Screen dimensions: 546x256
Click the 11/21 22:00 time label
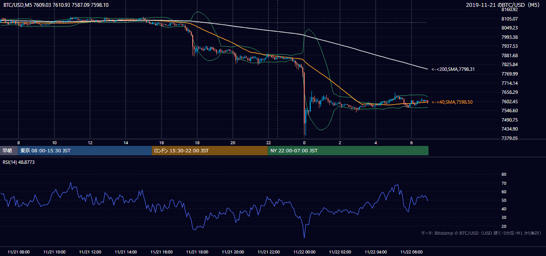tap(269, 252)
